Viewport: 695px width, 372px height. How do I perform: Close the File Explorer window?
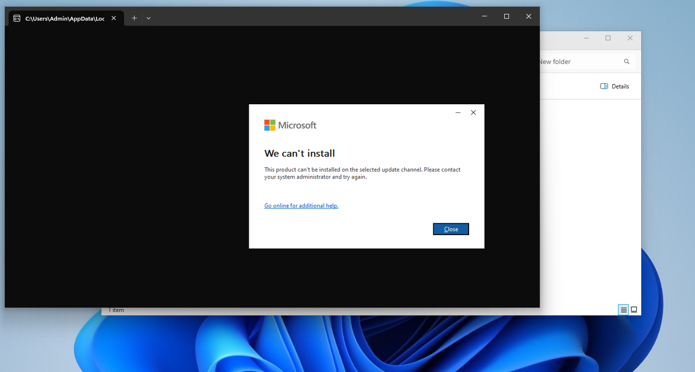(x=630, y=38)
